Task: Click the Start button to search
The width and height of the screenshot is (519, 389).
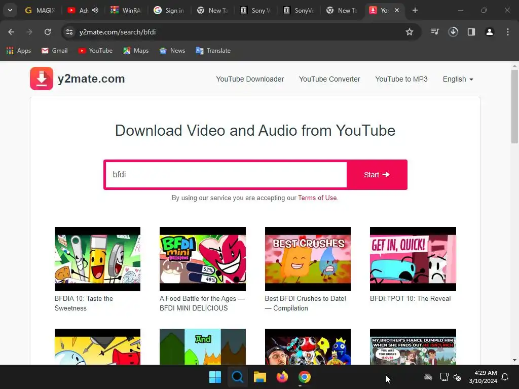Action: point(377,175)
